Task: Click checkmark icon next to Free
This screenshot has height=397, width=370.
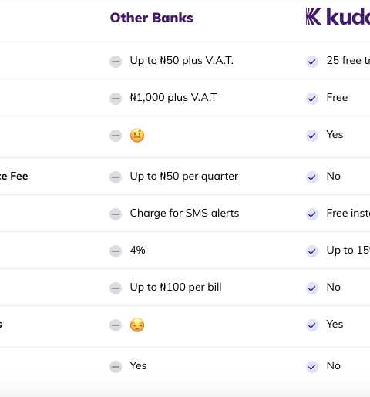Action: click(x=312, y=99)
